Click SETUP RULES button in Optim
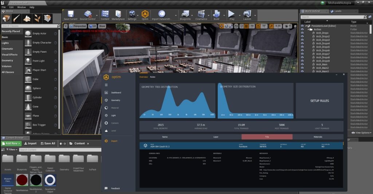 coord(319,100)
